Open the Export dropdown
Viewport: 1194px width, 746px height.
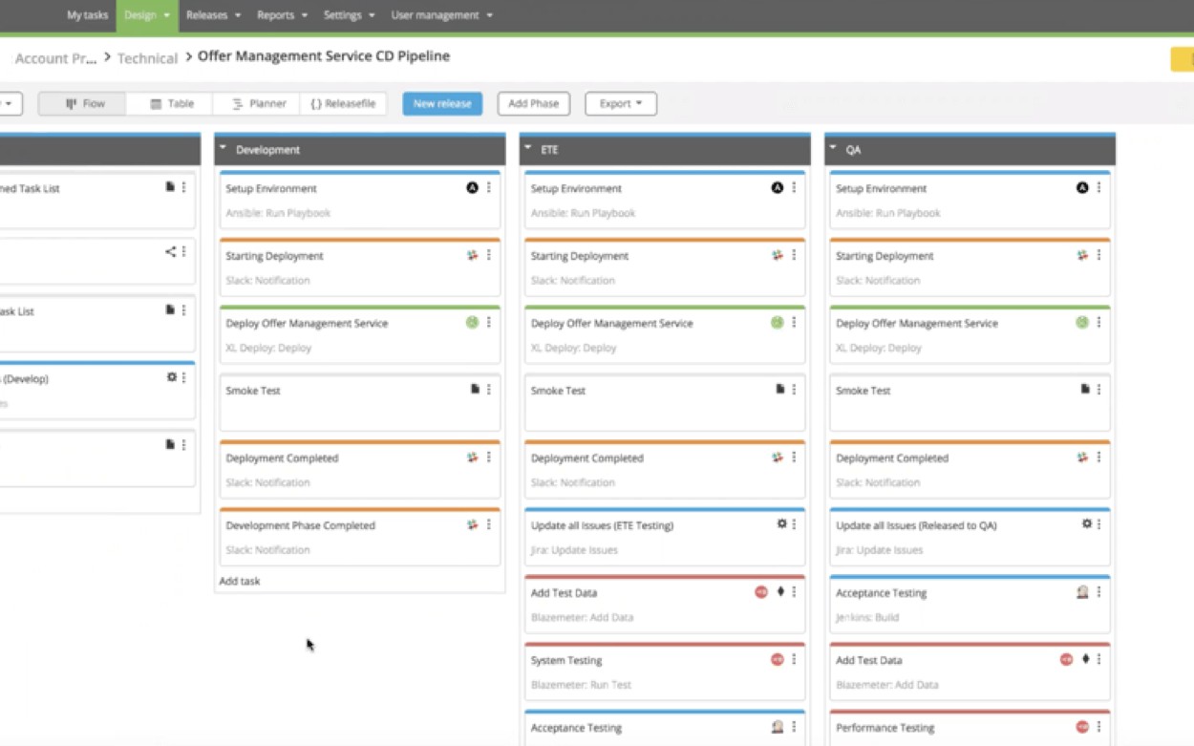point(620,103)
